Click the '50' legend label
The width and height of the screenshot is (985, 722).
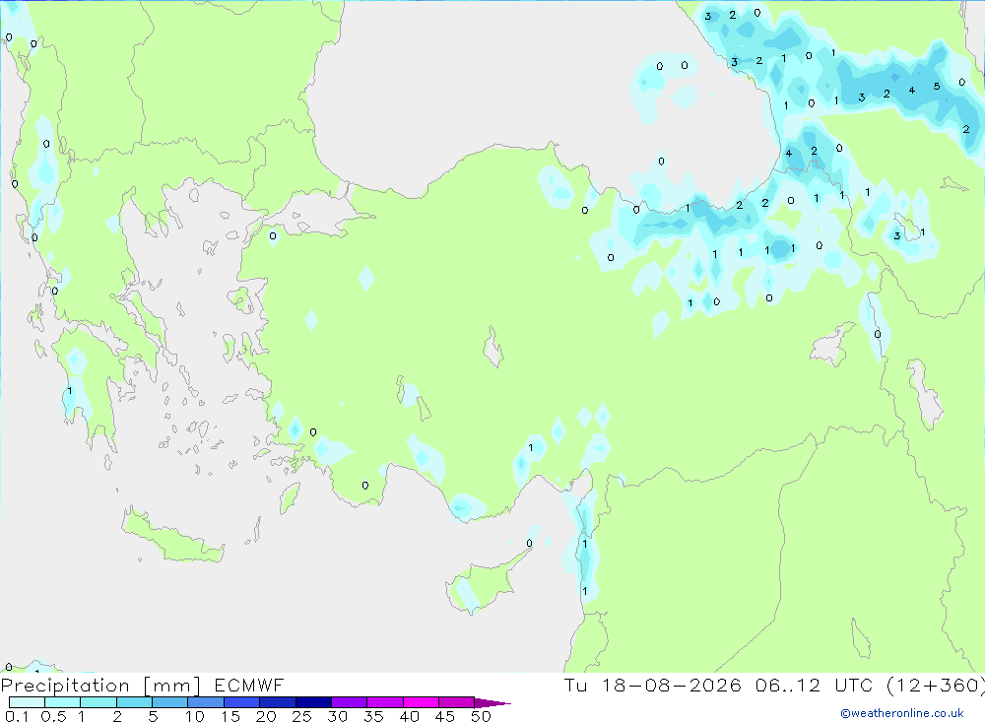(481, 716)
